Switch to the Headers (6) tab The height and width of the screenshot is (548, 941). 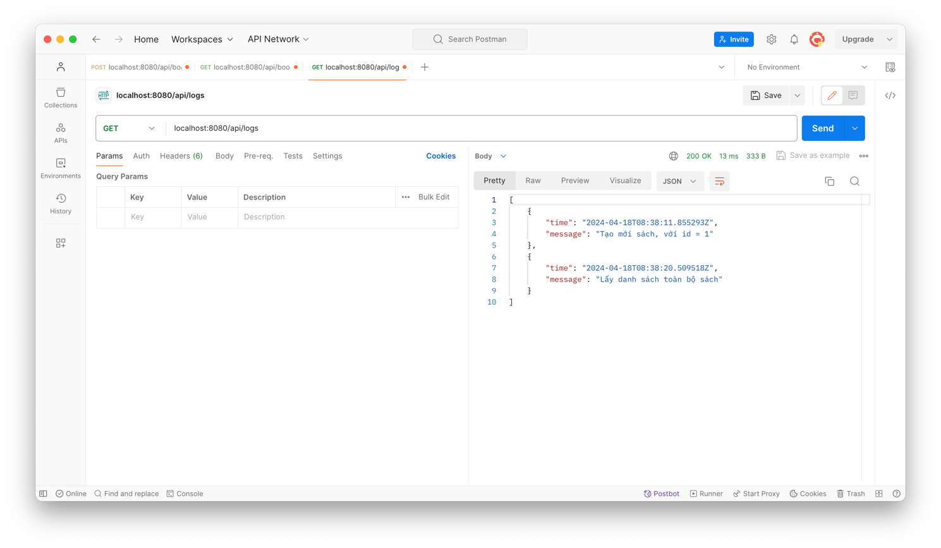click(181, 156)
